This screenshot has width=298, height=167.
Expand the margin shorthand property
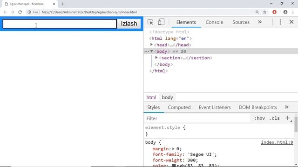tap(173, 149)
